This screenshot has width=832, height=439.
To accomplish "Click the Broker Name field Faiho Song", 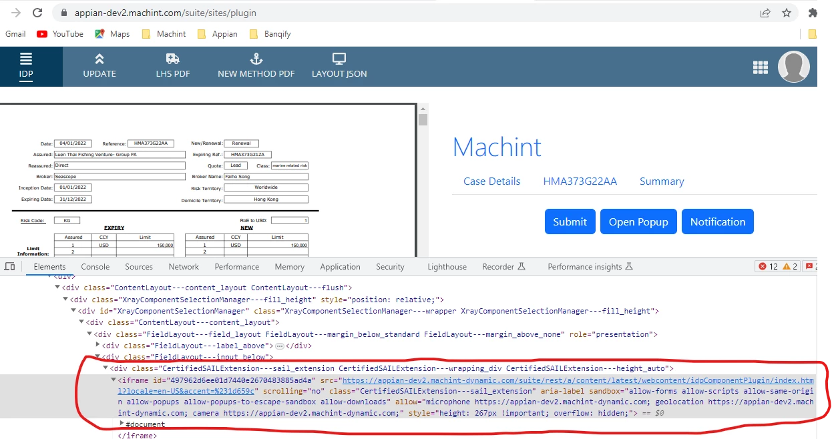I will tap(266, 177).
